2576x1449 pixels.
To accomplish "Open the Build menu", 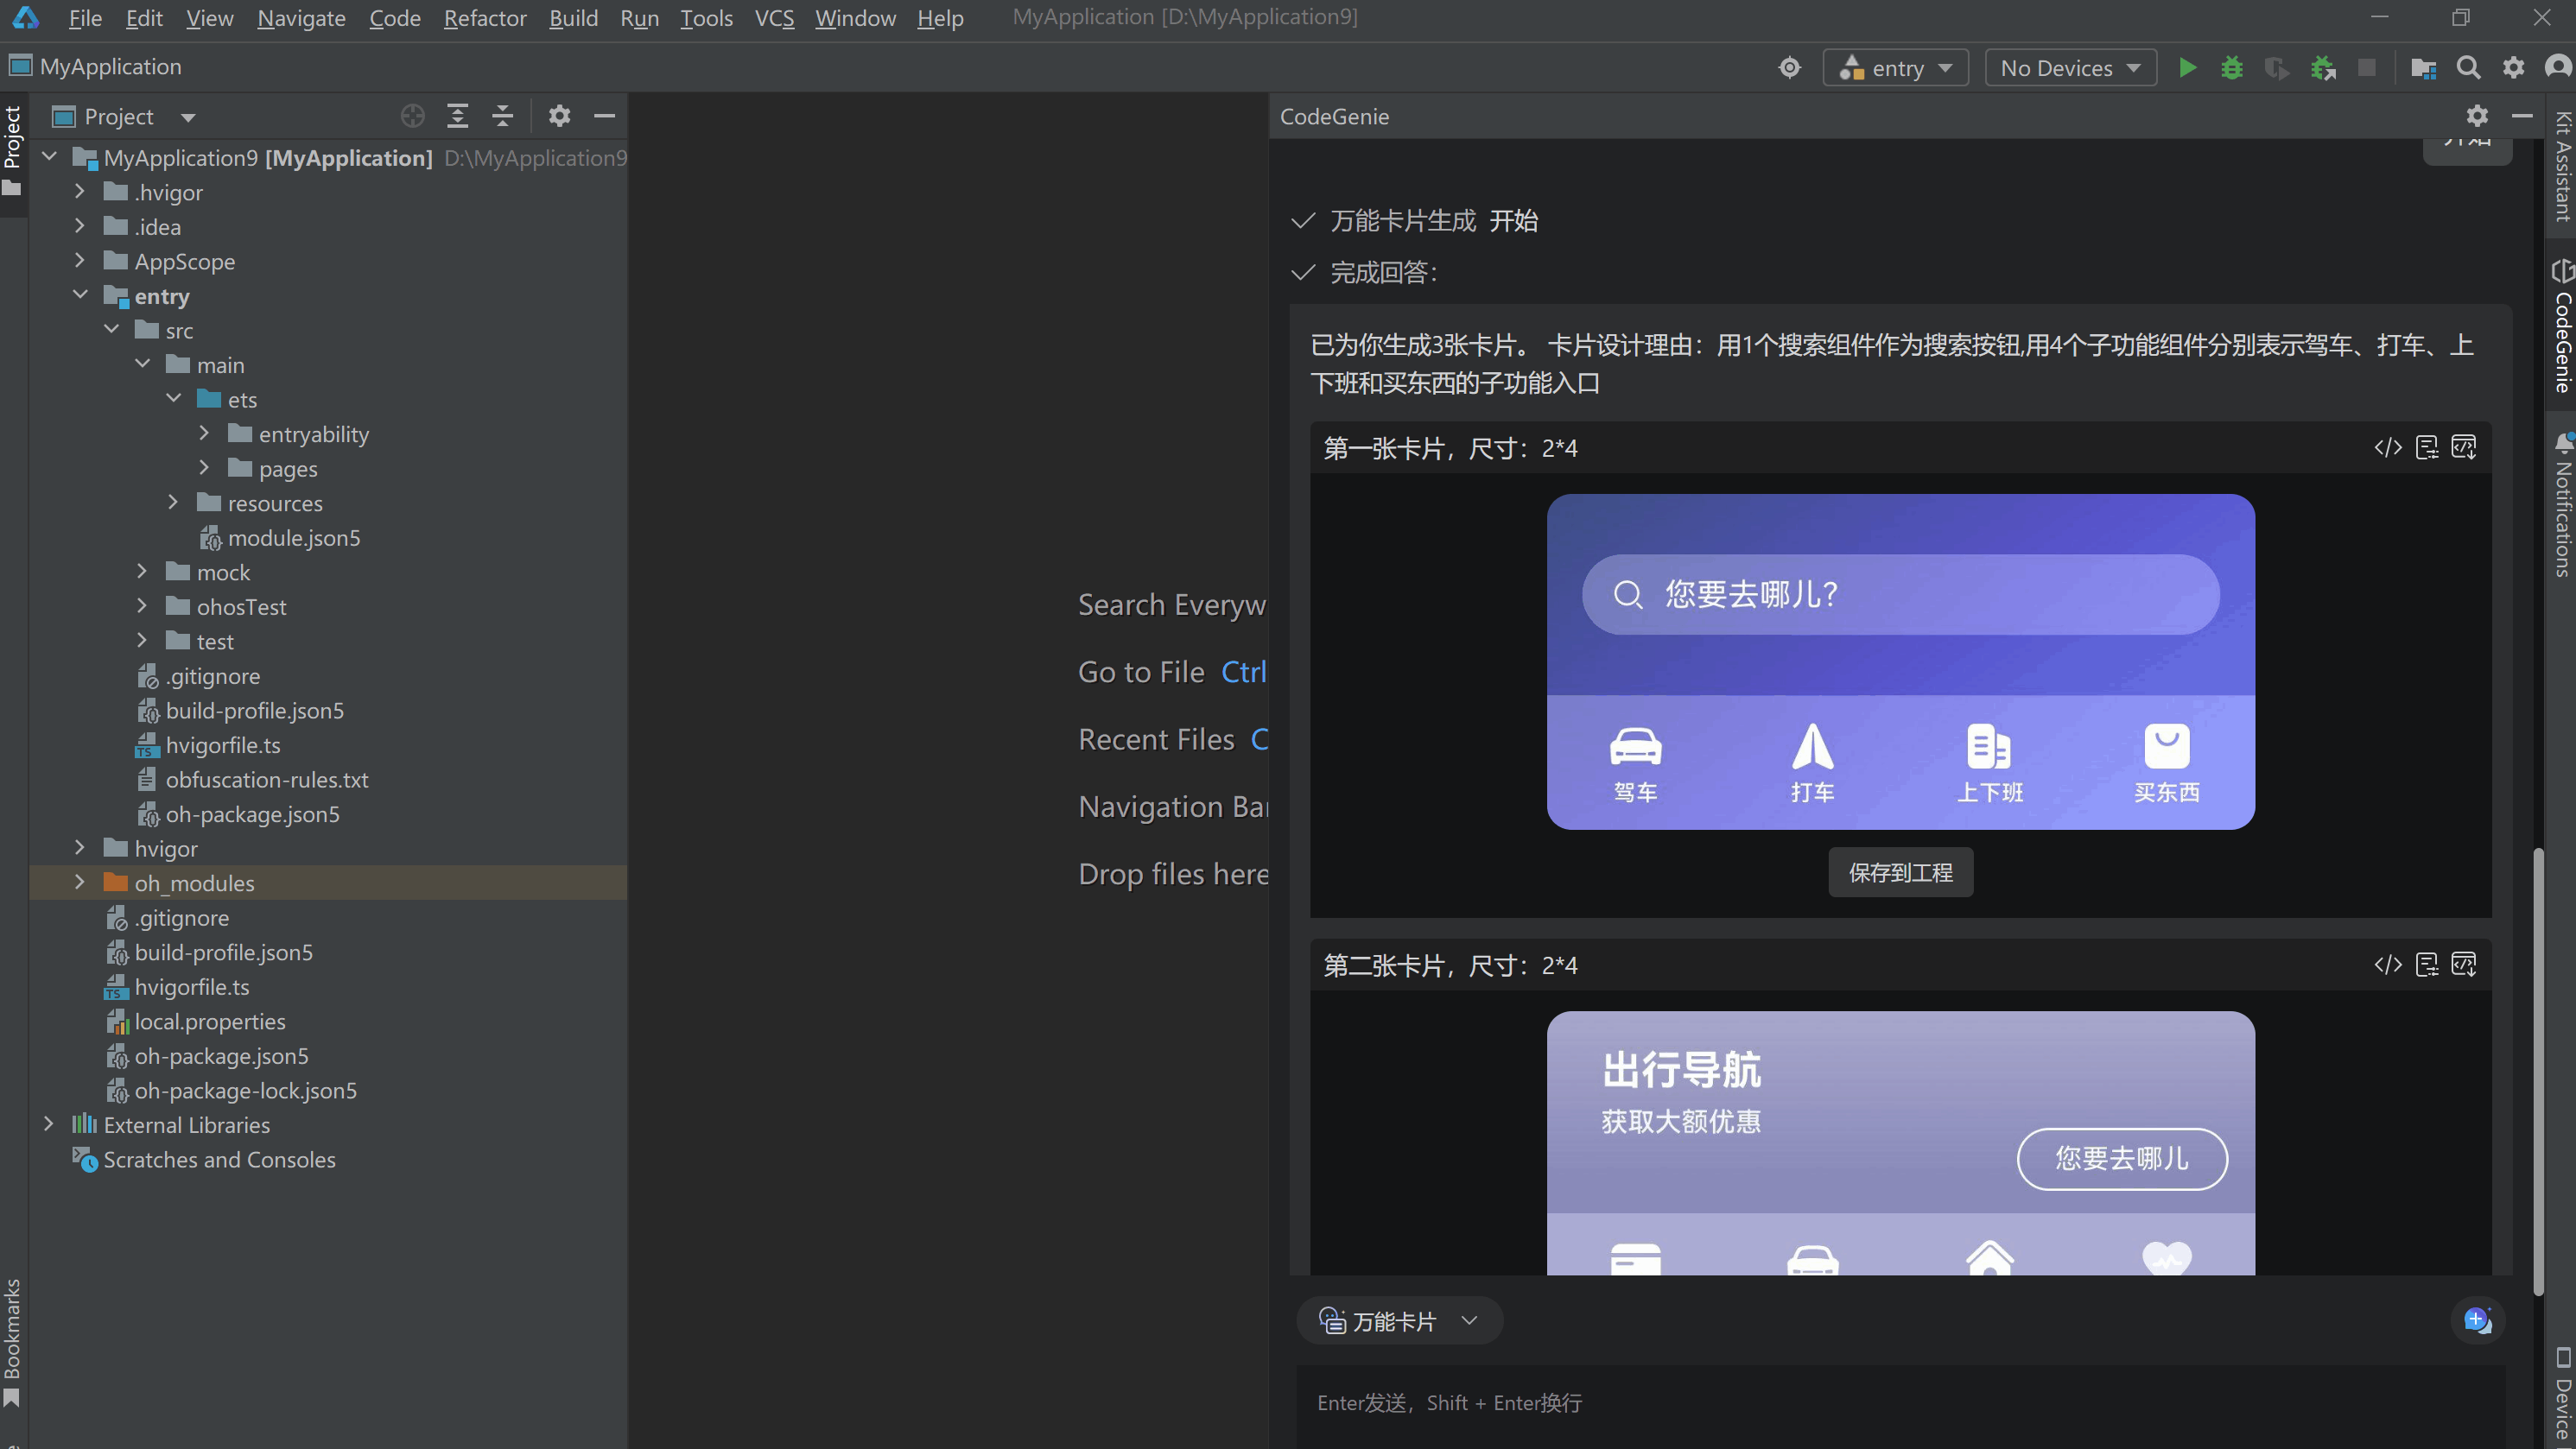I will point(573,18).
